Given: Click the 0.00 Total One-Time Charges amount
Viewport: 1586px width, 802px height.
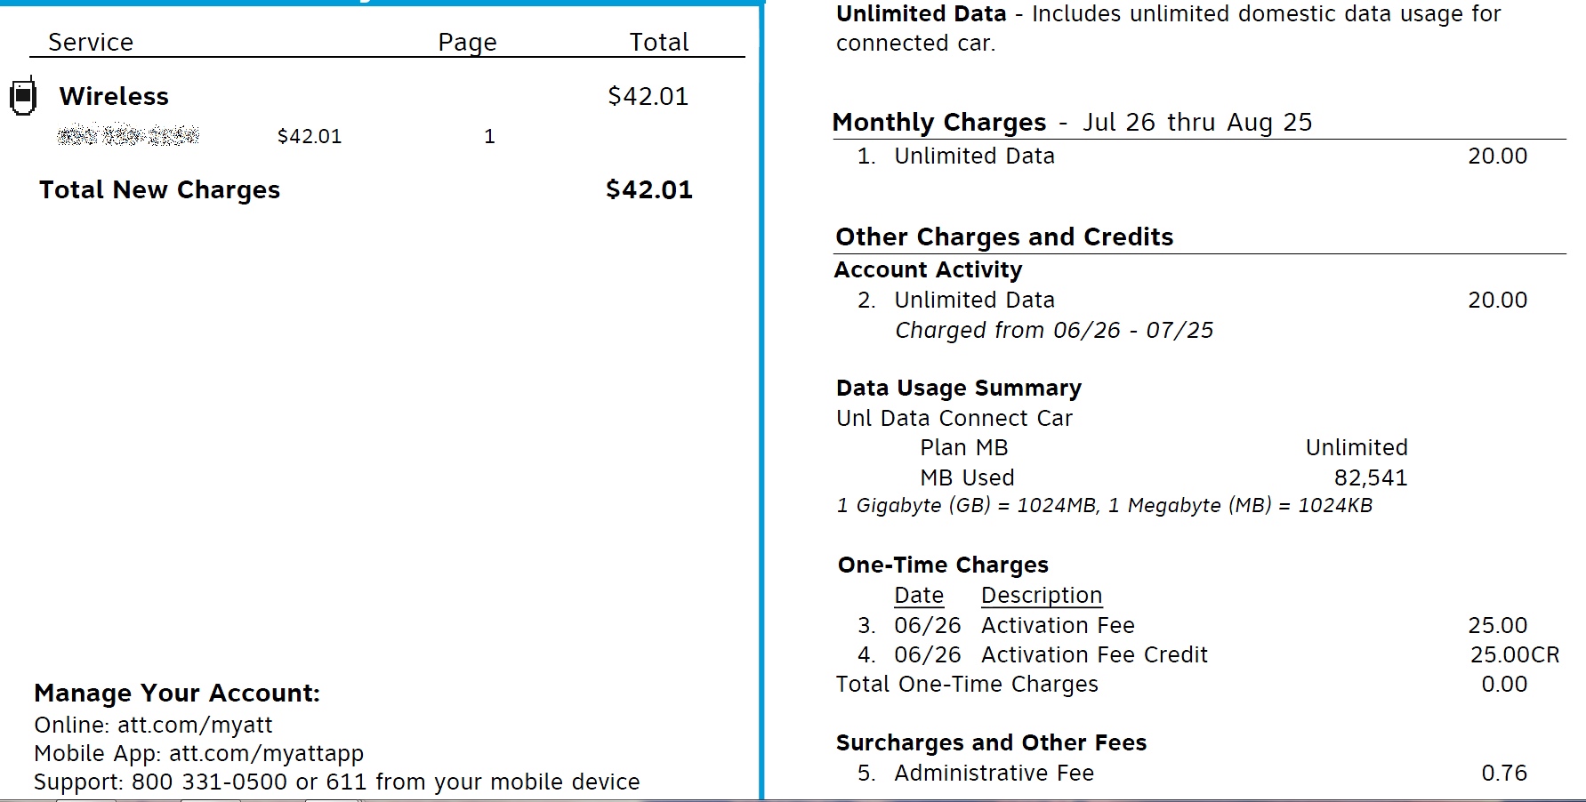Looking at the screenshot, I should 1504,685.
